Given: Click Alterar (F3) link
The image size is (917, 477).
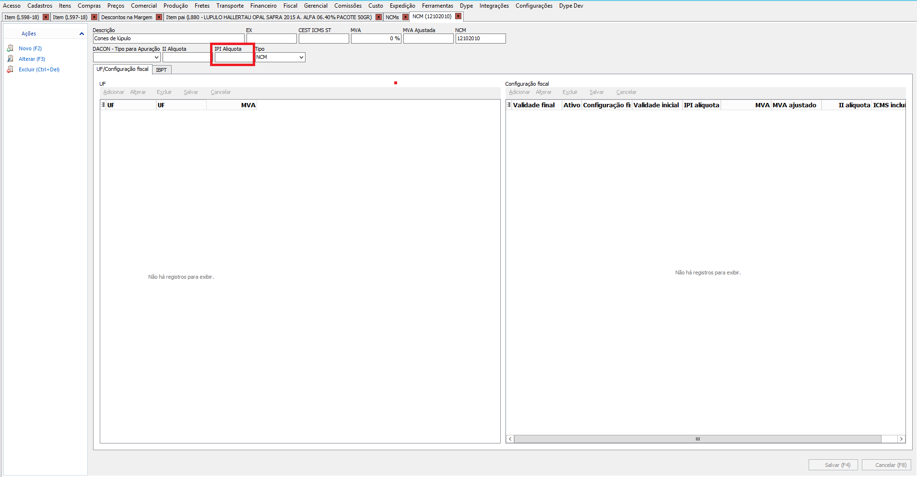Looking at the screenshot, I should click(x=32, y=59).
